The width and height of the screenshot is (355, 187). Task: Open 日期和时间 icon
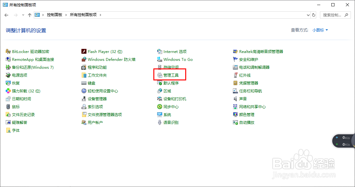point(8,99)
